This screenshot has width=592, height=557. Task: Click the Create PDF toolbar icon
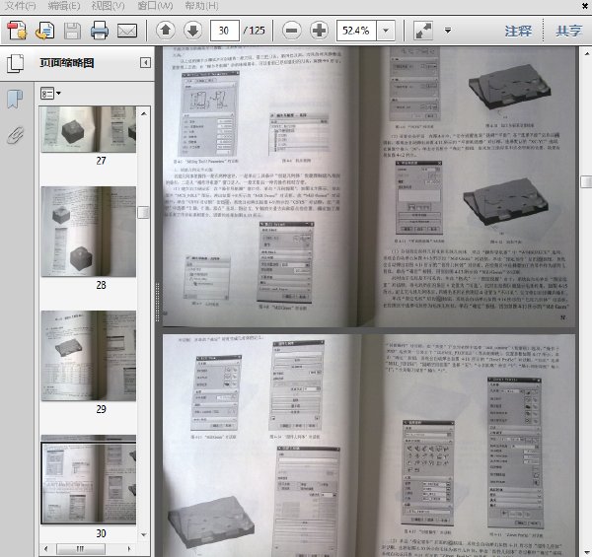click(17, 31)
